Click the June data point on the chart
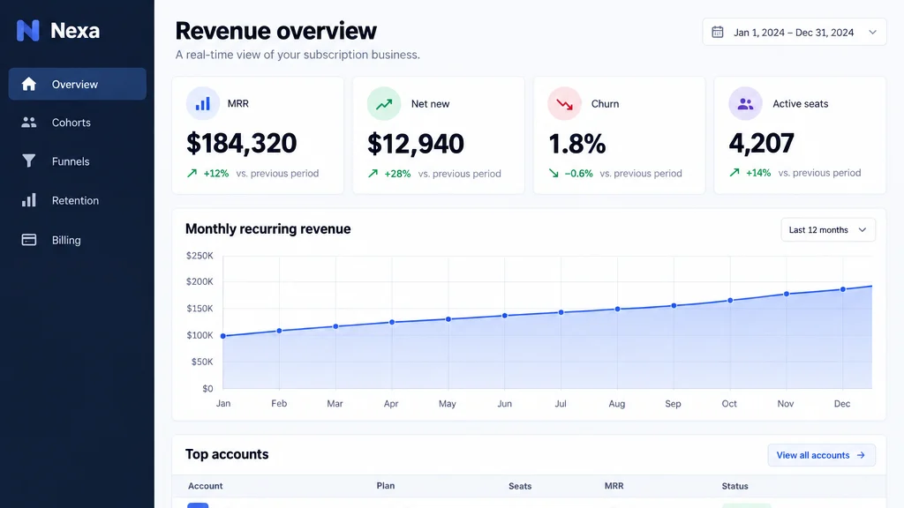The image size is (904, 508). point(504,316)
